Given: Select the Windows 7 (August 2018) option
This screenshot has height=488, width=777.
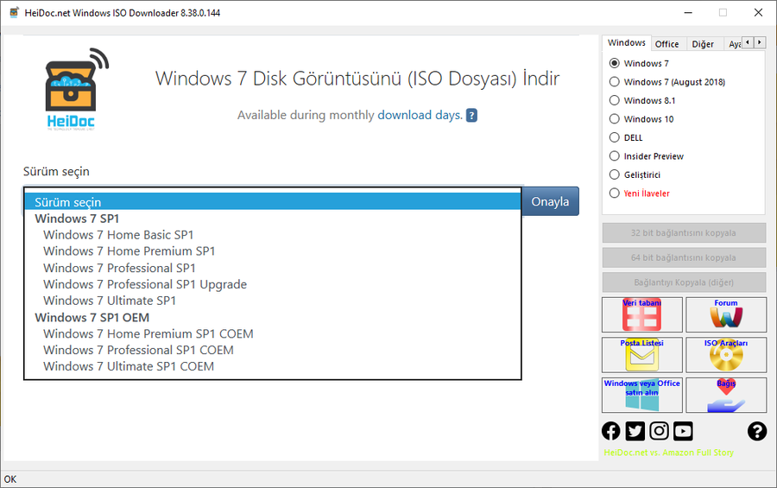Looking at the screenshot, I should pyautogui.click(x=615, y=82).
